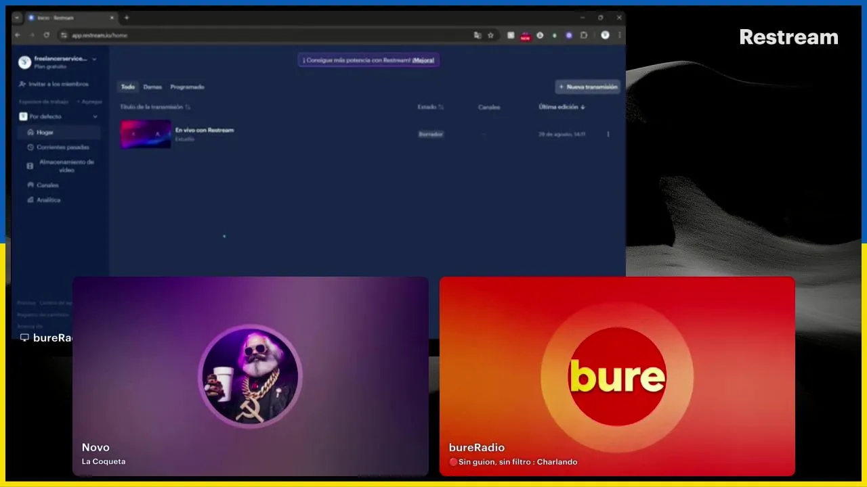The image size is (867, 487).
Task: Click the La Coqueta caption
Action: click(x=104, y=461)
